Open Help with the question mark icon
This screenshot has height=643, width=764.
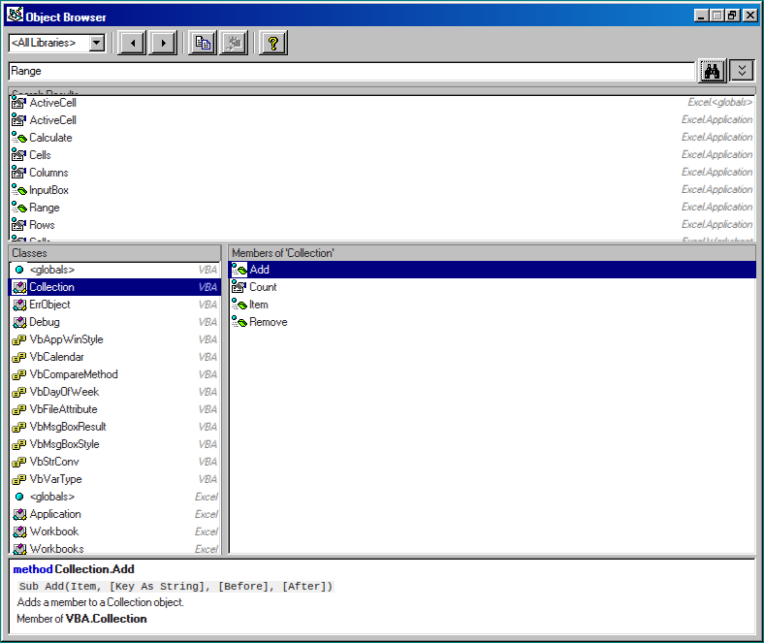272,43
